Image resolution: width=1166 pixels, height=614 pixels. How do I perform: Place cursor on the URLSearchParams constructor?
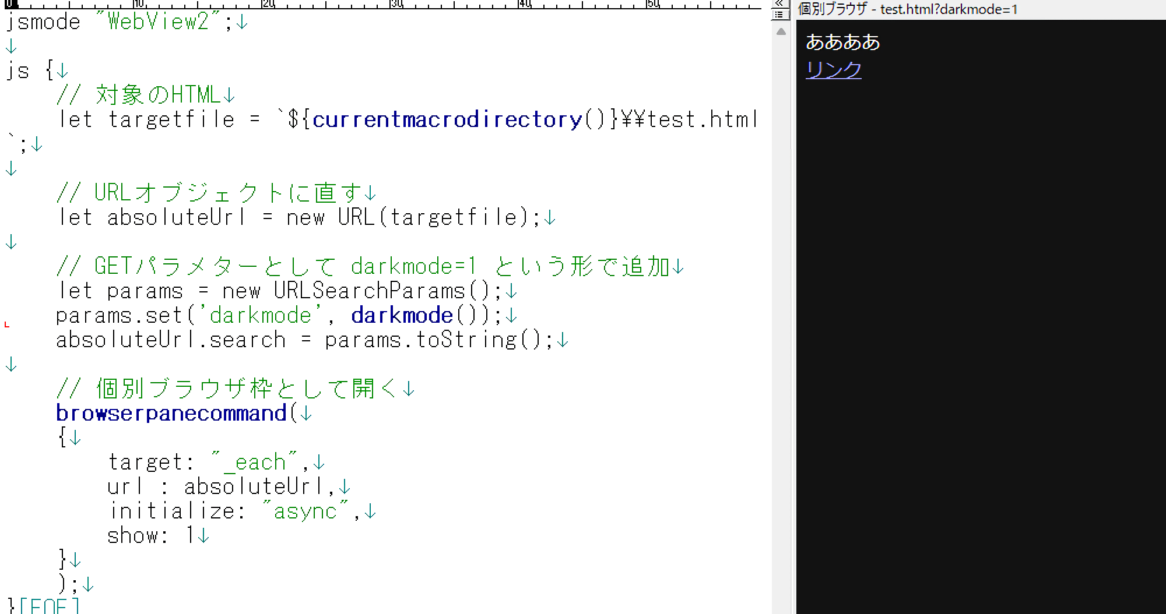pos(370,291)
